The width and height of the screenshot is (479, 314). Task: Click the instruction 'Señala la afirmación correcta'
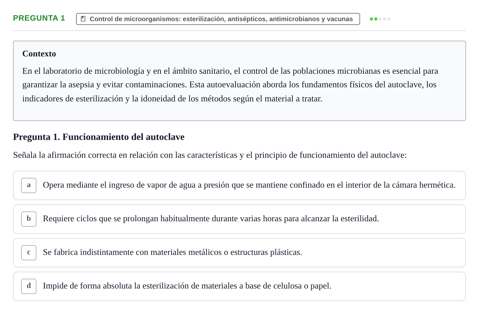click(210, 155)
